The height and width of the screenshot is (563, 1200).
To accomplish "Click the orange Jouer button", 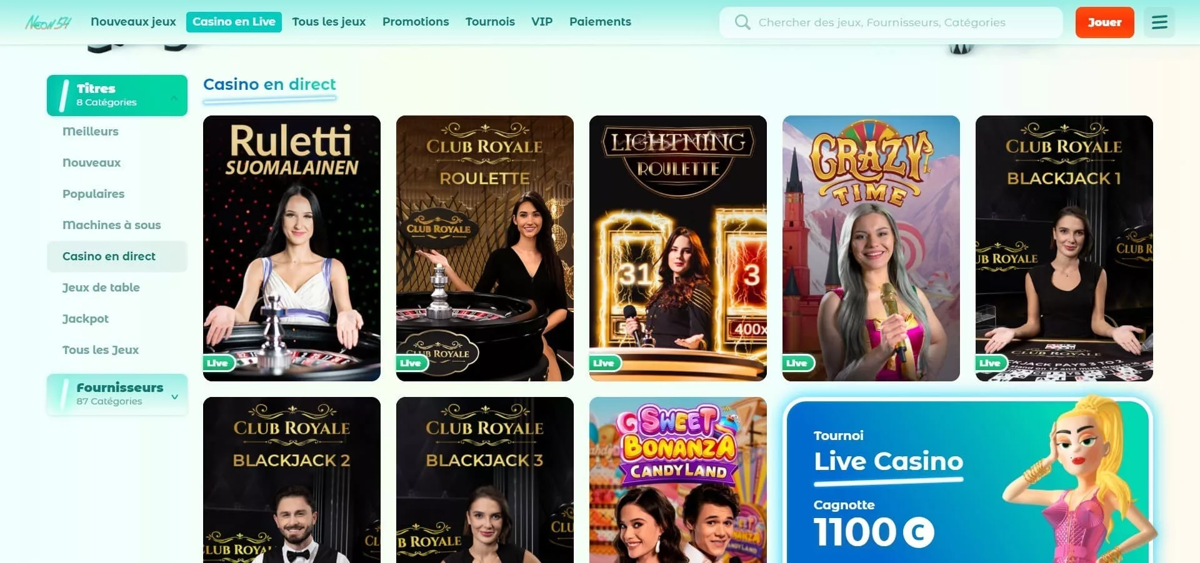I will pyautogui.click(x=1104, y=22).
